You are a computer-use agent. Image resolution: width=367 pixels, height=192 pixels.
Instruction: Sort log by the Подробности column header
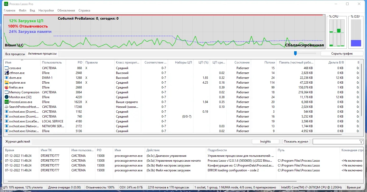(241, 150)
